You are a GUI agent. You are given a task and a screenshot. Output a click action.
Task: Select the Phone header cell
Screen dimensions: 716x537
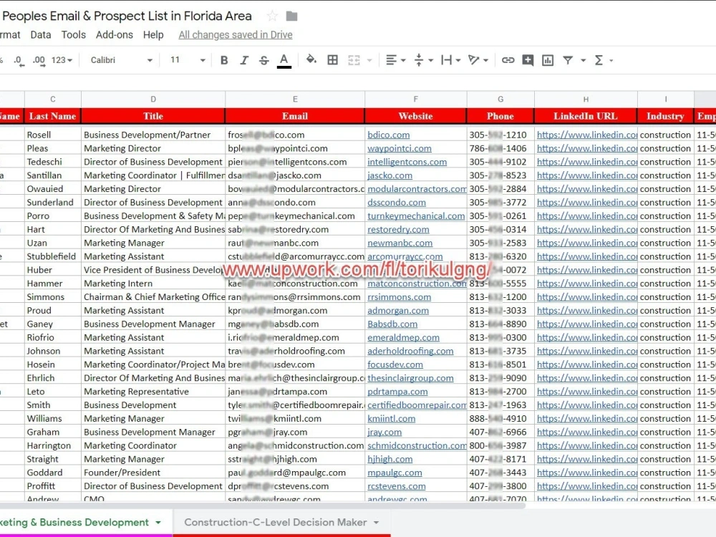(x=500, y=116)
